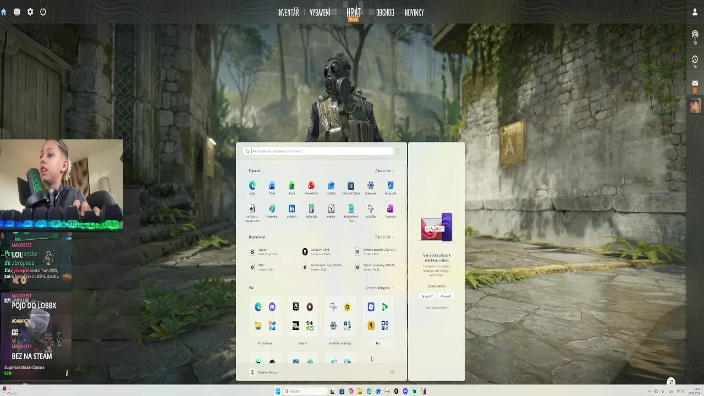The height and width of the screenshot is (396, 704).
Task: Open broadcast antenna icon in game sidebar
Action: click(695, 36)
